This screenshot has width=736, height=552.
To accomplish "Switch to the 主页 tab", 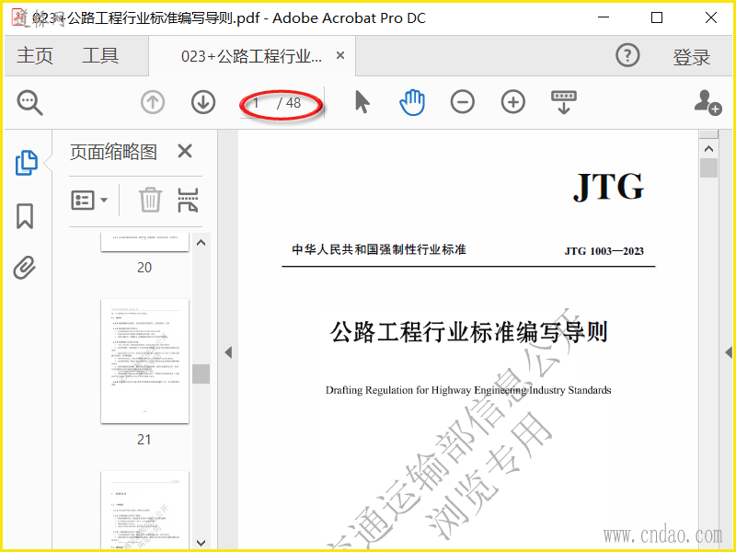I will click(x=35, y=55).
